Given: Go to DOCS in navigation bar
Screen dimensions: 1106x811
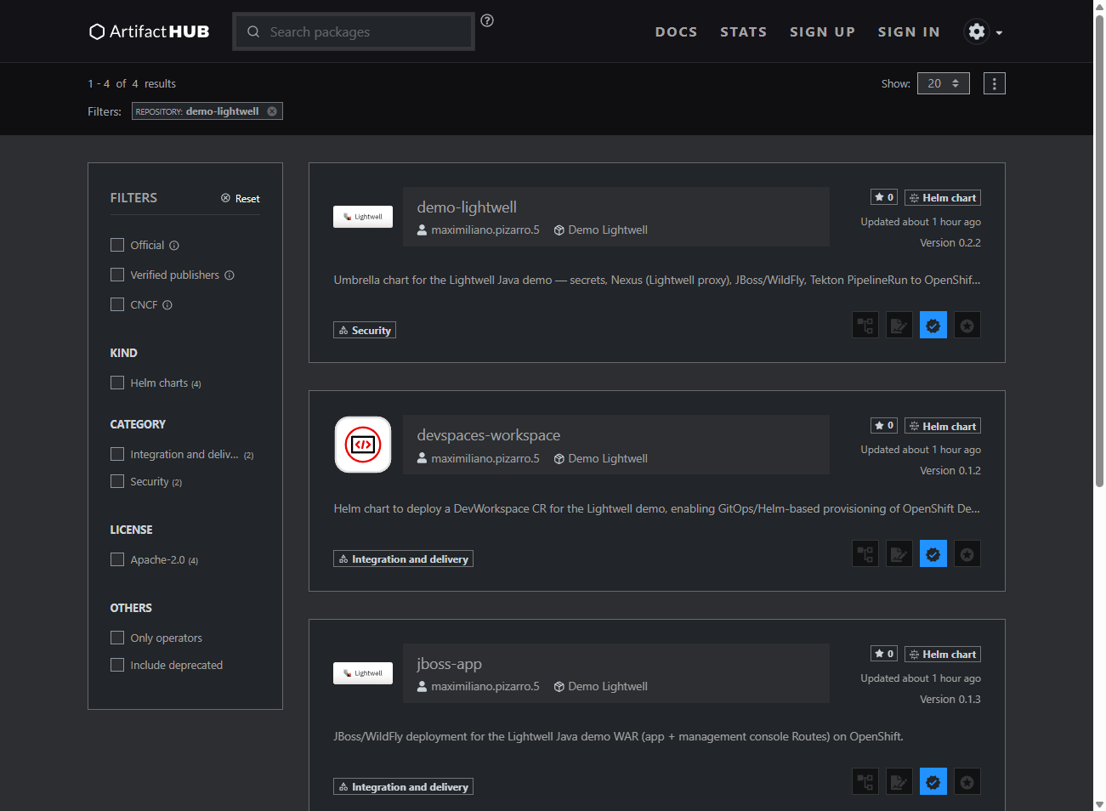Looking at the screenshot, I should (x=677, y=31).
